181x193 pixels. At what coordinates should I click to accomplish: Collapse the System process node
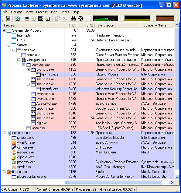tap(9, 45)
